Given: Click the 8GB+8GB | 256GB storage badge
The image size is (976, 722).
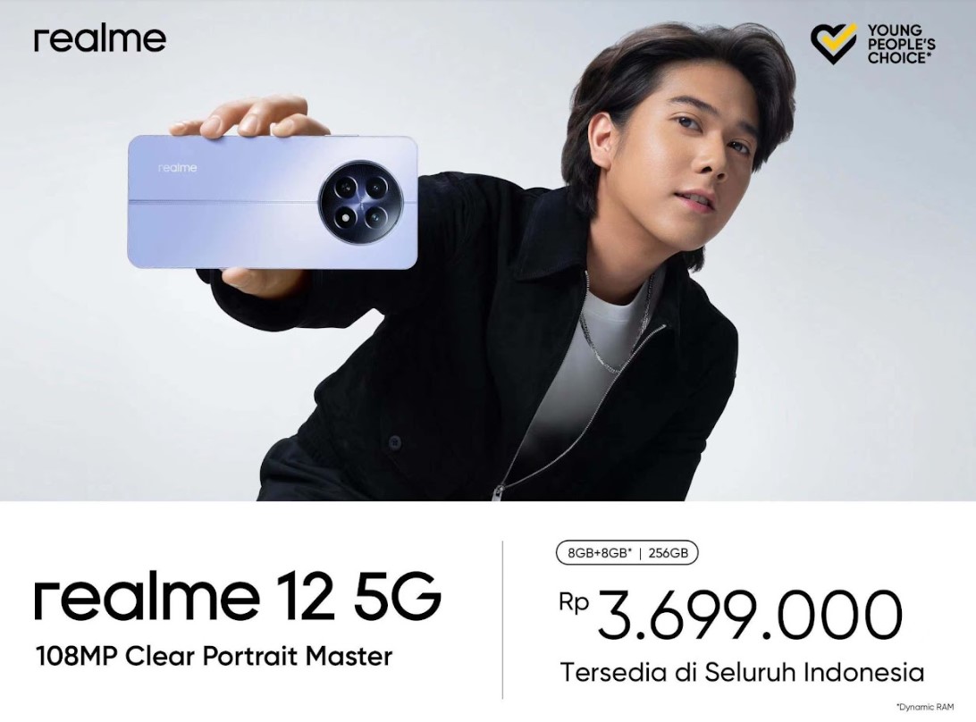Looking at the screenshot, I should (x=627, y=553).
